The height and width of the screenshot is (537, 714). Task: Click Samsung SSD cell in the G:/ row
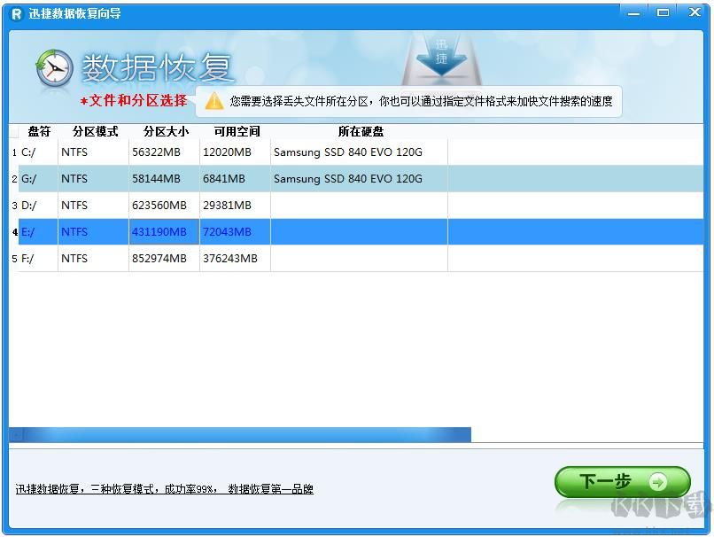point(359,178)
